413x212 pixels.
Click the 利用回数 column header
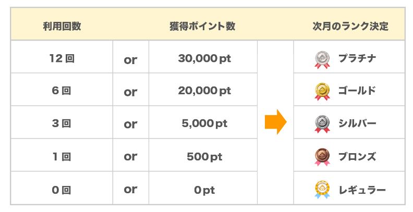pos(62,26)
